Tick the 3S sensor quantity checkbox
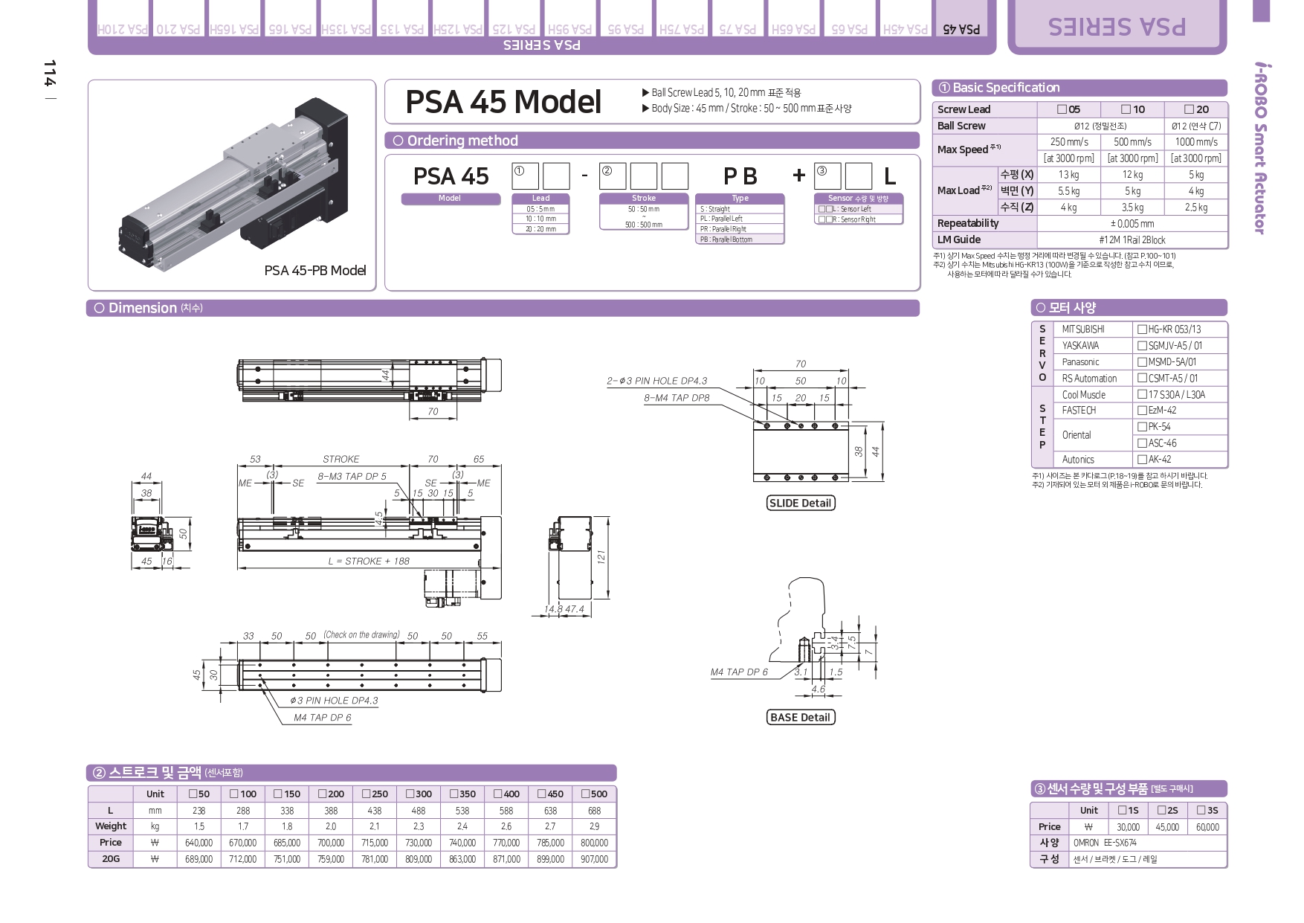Viewport: 1304px width, 923px height. [x=1201, y=811]
